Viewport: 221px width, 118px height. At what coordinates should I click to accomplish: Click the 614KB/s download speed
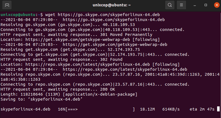171,109
